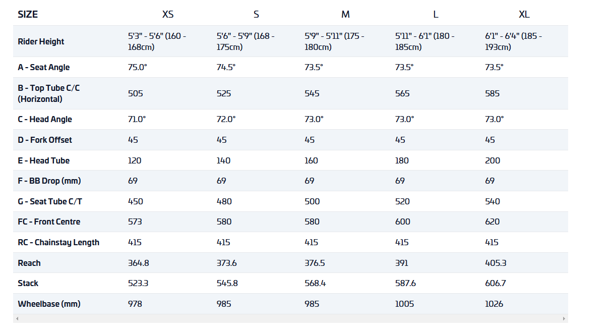Screen dimensions: 610x332
Task: Select the E - Head Tube row label
Action: (44, 160)
